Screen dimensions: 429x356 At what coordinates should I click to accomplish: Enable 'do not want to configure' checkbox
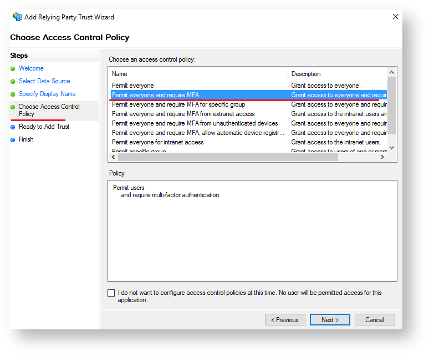[111, 293]
